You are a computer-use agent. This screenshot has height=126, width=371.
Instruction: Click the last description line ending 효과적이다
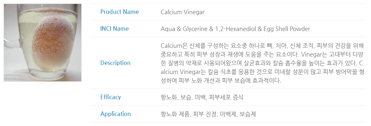coord(221,81)
